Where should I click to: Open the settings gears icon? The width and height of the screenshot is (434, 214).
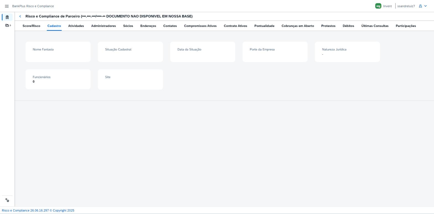point(7,200)
